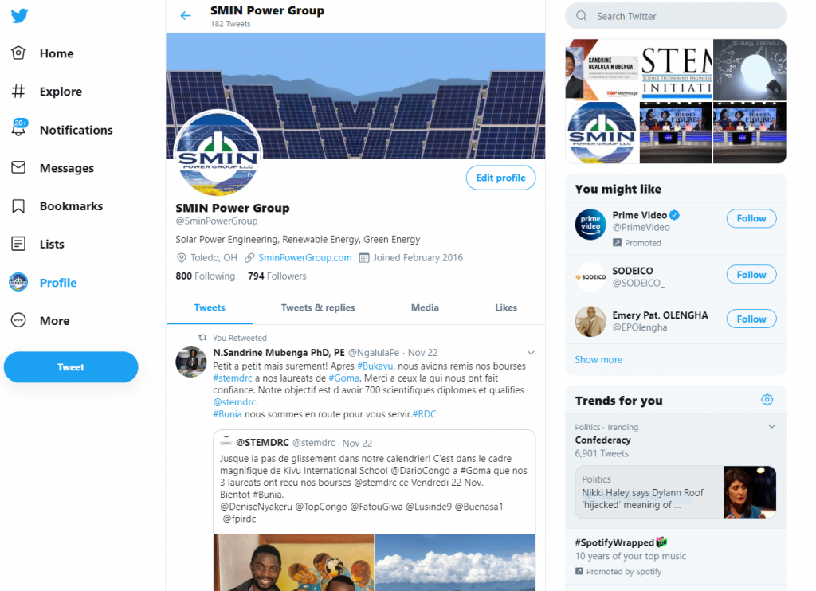Screen dimensions: 816x591
Task: Click the Twitter bird logo
Action: (19, 16)
